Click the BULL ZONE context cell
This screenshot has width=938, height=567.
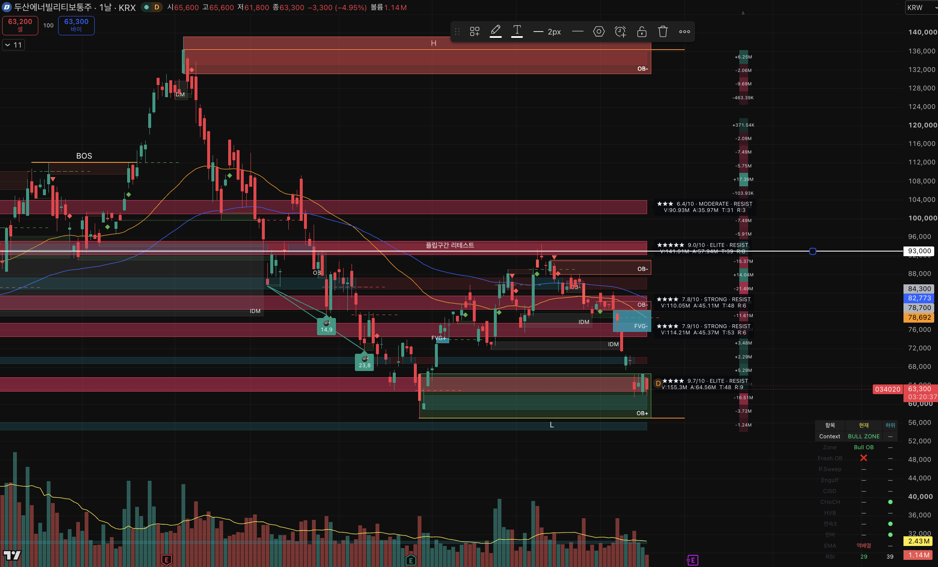pyautogui.click(x=863, y=436)
